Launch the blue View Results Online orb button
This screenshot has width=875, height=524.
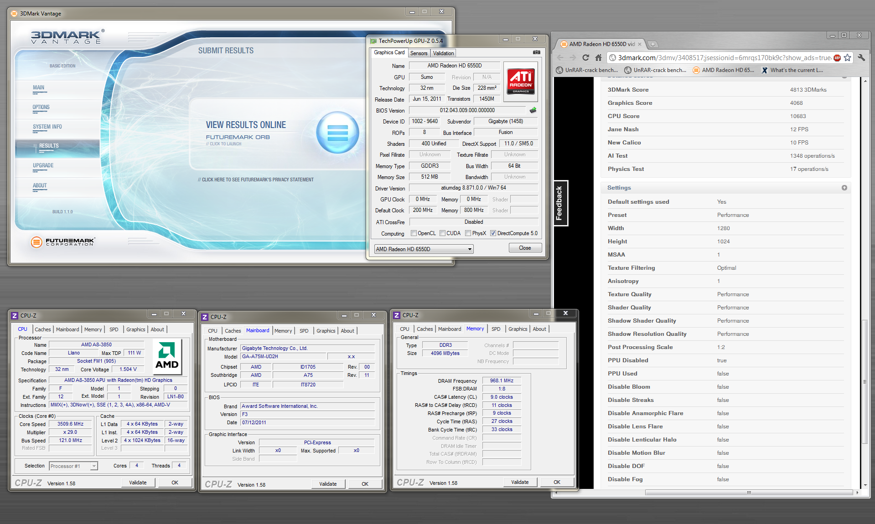pos(337,133)
